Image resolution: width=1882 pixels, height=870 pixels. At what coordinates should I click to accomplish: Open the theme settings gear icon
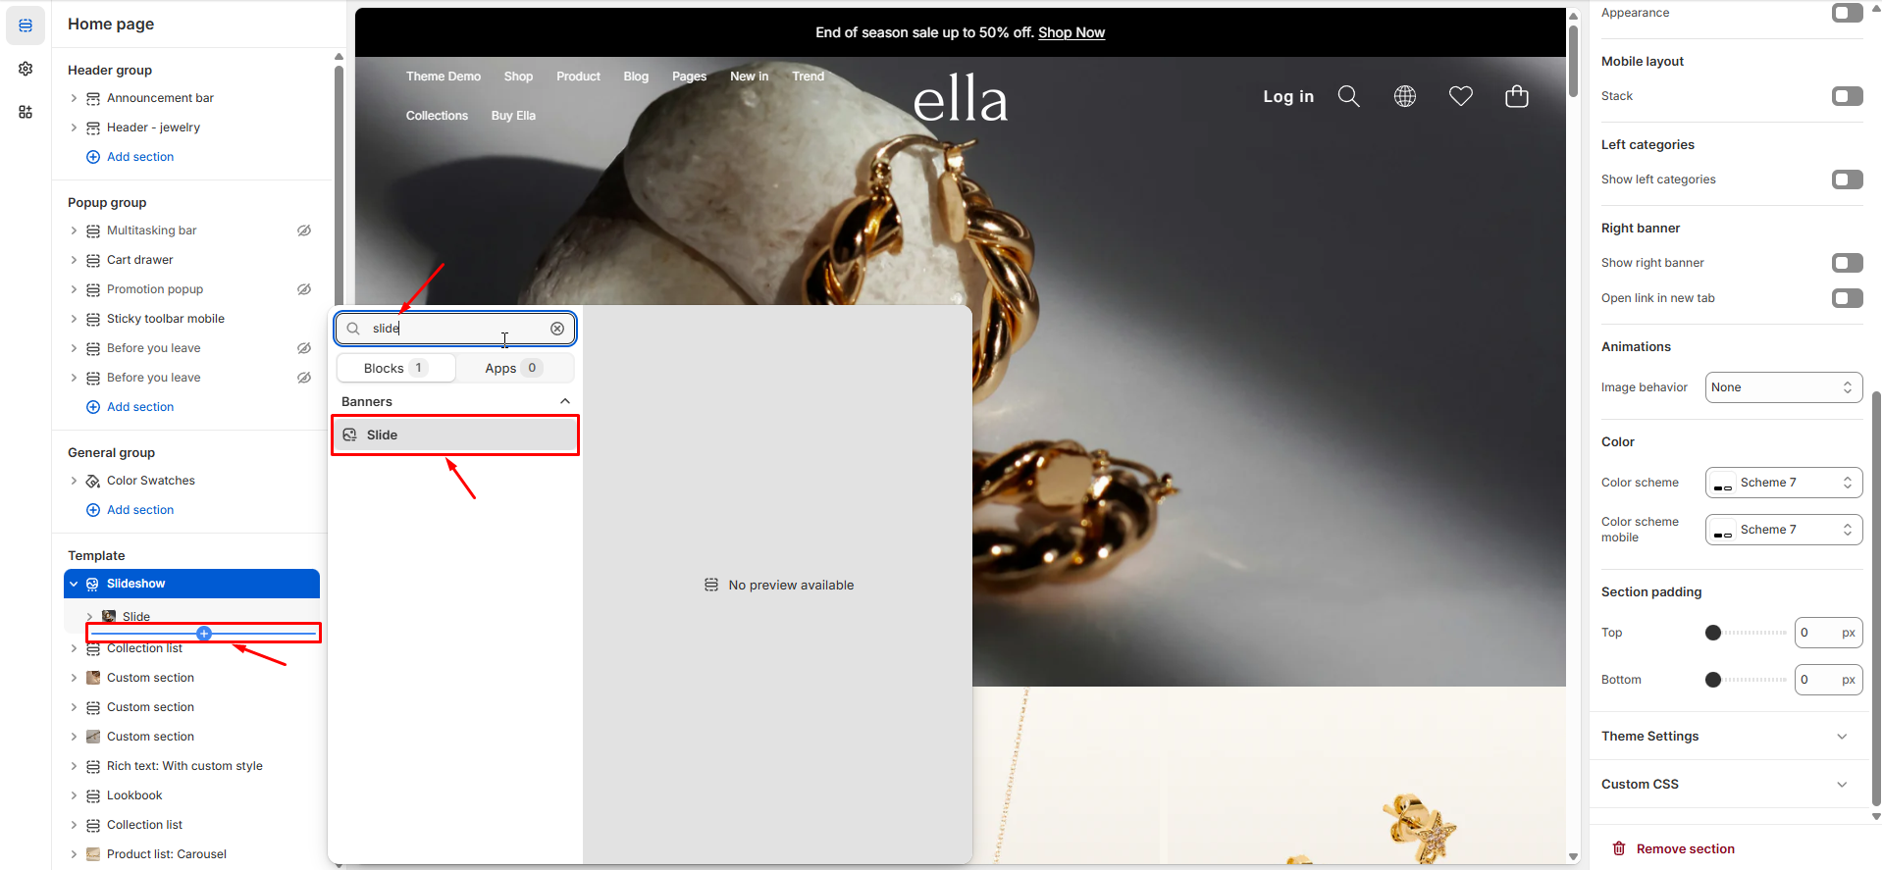[x=26, y=69]
